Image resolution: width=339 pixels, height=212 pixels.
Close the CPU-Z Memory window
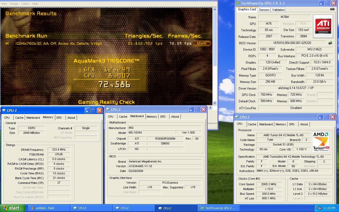coord(100,111)
